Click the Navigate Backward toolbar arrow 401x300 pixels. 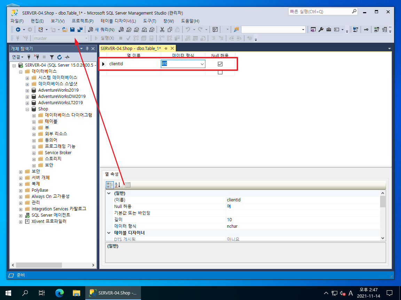[x=18, y=30]
